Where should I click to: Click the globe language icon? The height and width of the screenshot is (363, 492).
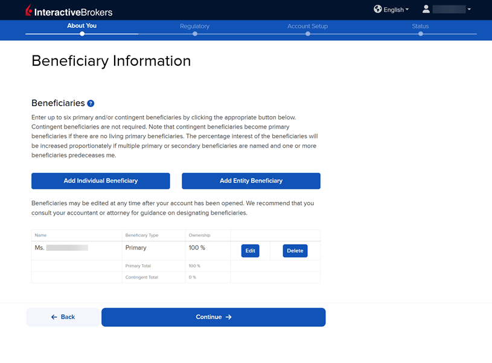tap(378, 9)
